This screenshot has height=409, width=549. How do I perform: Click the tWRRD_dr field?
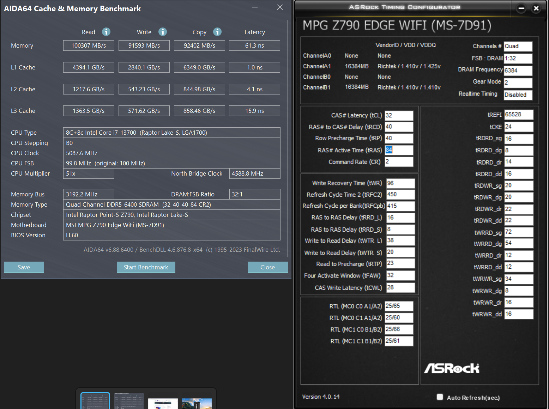(x=519, y=255)
